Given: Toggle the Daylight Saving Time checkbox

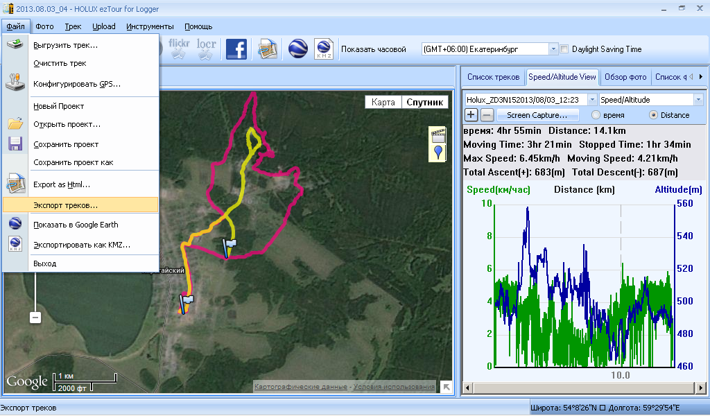Looking at the screenshot, I should point(564,49).
